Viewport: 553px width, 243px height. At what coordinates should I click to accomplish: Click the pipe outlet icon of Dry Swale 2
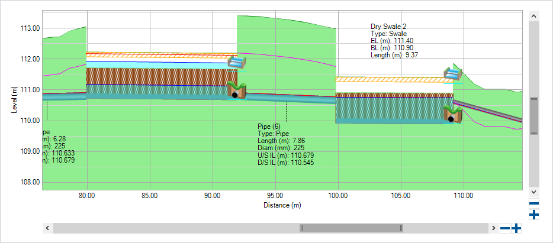tap(453, 115)
